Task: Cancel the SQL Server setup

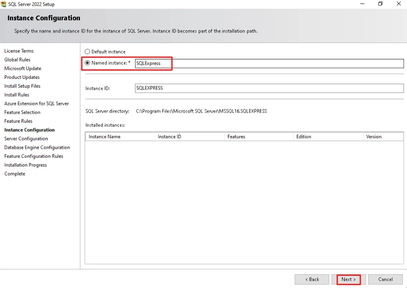Action: point(386,279)
